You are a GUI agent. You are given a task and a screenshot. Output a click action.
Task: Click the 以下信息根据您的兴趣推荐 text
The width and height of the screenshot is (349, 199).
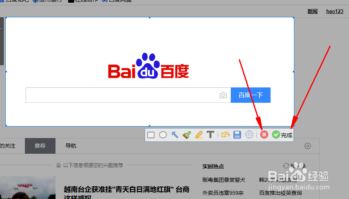(x=93, y=165)
